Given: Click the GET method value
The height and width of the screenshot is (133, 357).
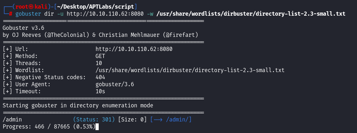Looking at the screenshot, I should coord(100,56).
